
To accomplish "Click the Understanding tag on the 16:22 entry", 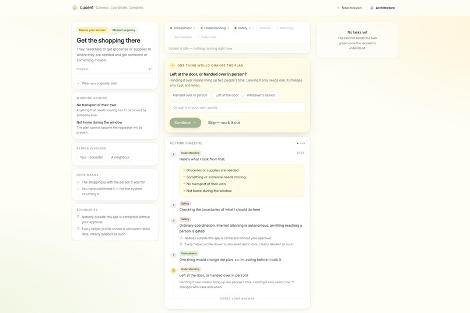I will point(190,153).
